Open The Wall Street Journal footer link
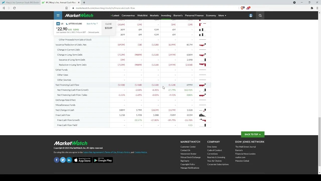This screenshot has height=181, width=321. 246,147
